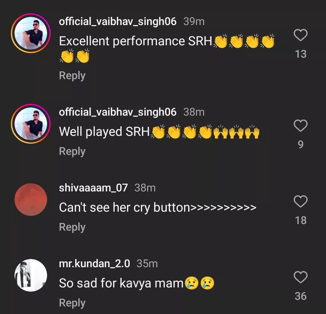Open username above "Well played SRH" comment

pyautogui.click(x=118, y=112)
